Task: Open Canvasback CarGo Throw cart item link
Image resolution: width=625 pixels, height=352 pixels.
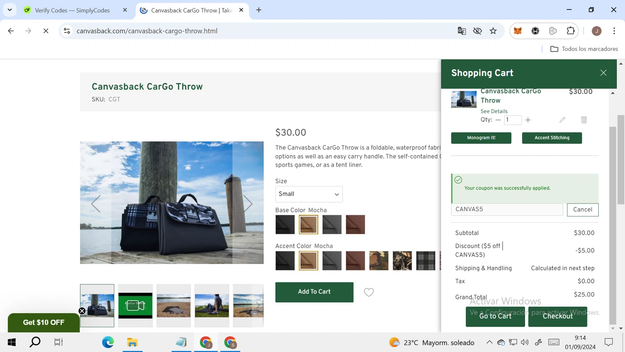Action: click(510, 96)
